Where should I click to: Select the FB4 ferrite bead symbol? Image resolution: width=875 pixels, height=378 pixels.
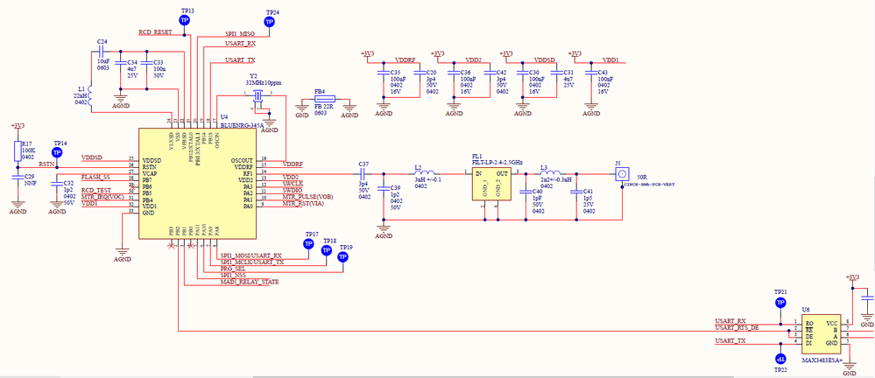tap(325, 97)
